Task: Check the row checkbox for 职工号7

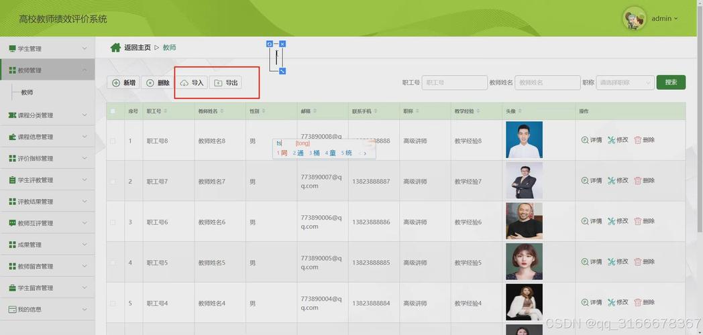Action: click(x=113, y=182)
